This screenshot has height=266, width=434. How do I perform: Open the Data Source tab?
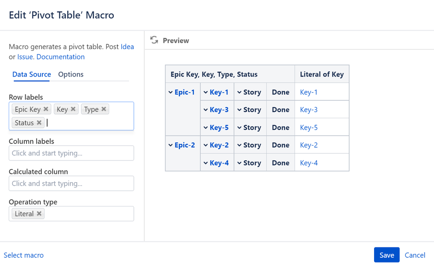[x=32, y=74]
